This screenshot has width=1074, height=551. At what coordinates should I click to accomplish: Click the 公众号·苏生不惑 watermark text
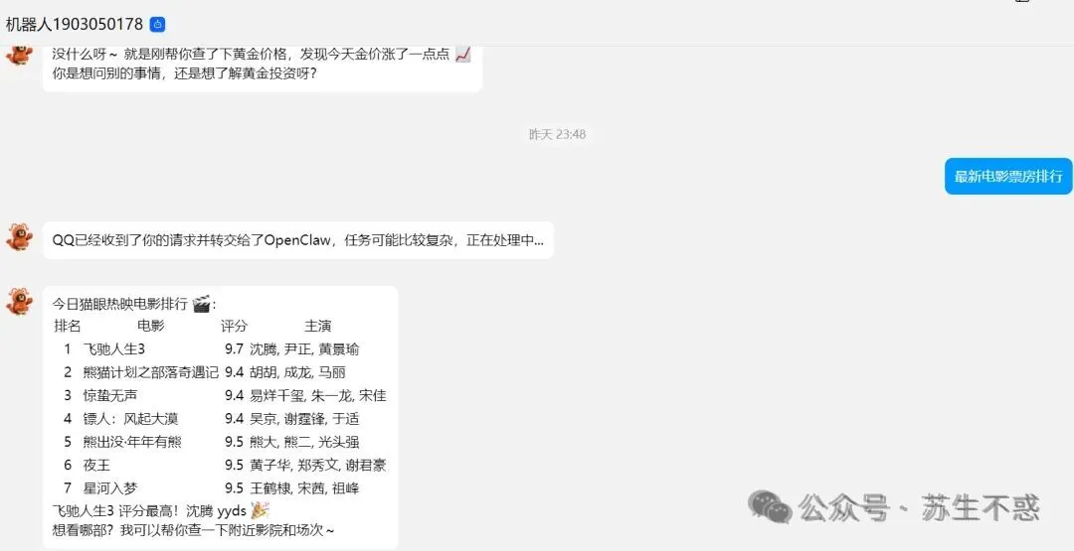click(x=918, y=508)
